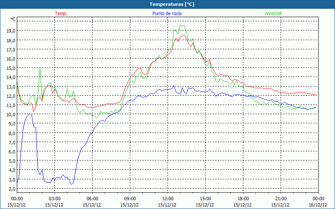Screen dimensions: 335x209
Task: Click the °C unit label on the axis
Action: tap(13, 19)
